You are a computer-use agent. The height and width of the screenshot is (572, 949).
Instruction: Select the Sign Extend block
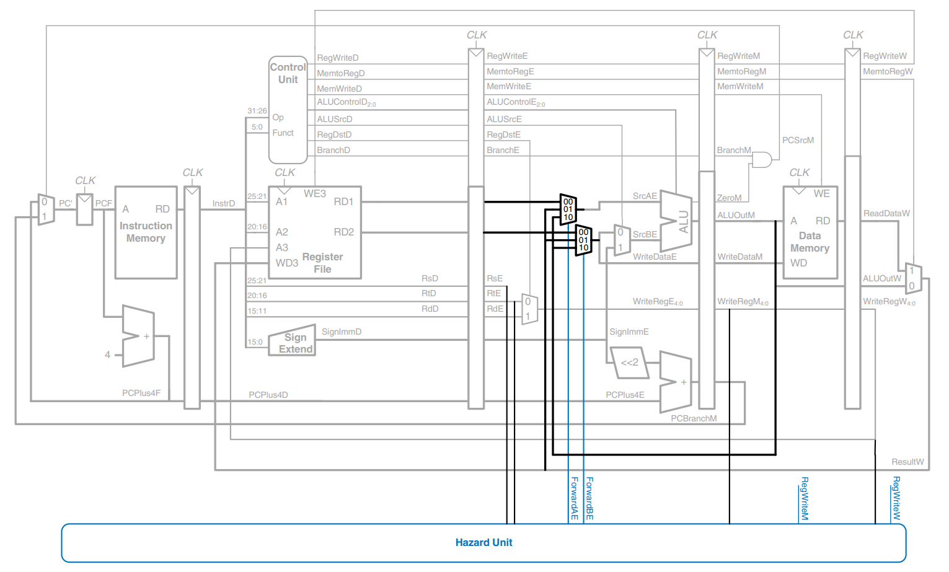(x=293, y=341)
